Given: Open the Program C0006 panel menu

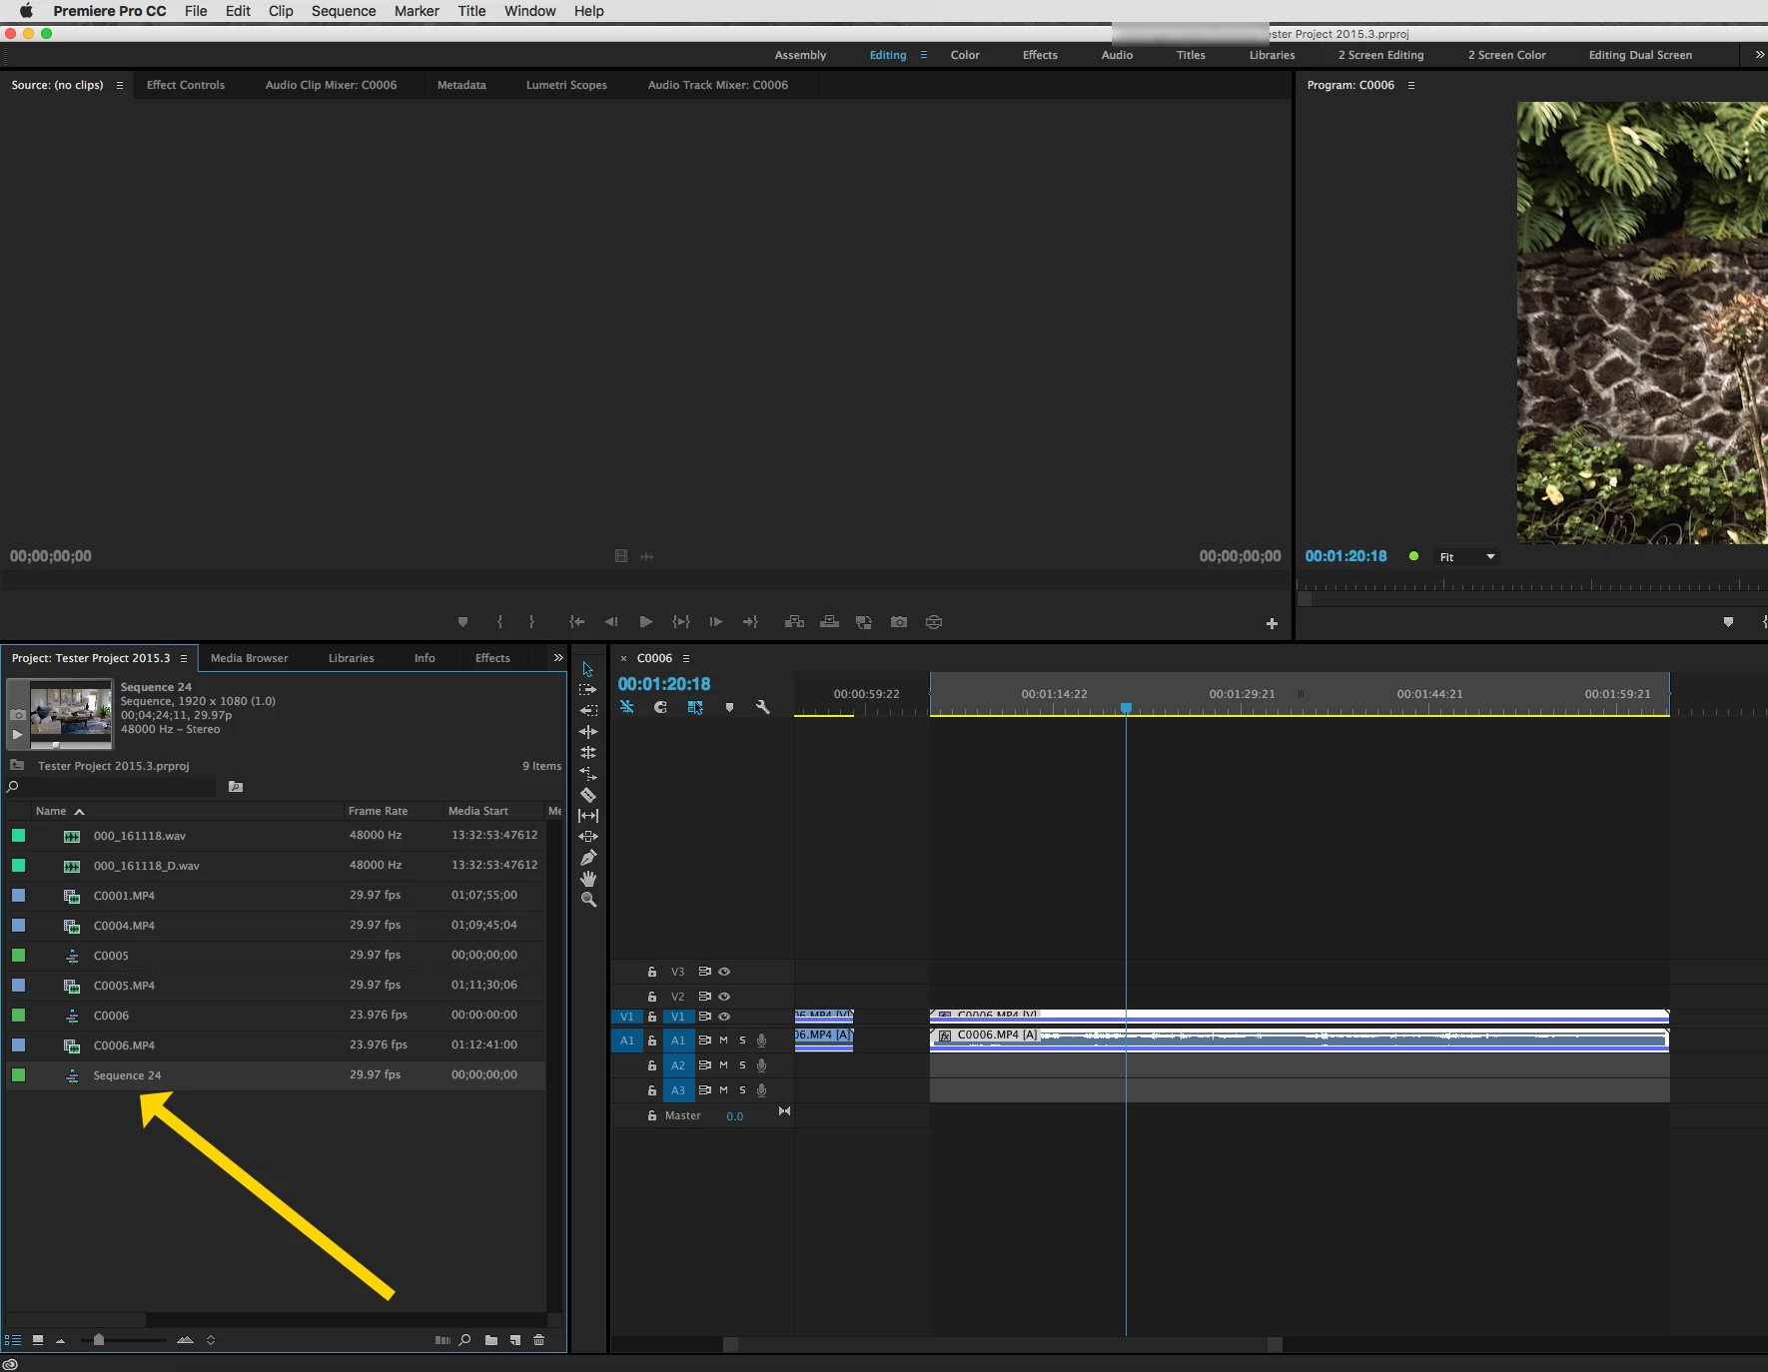Looking at the screenshot, I should point(1411,85).
